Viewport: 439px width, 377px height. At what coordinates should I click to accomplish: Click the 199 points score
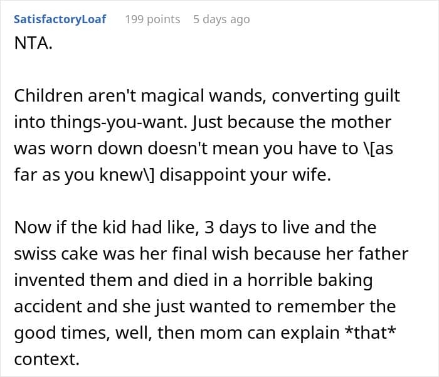tap(152, 19)
